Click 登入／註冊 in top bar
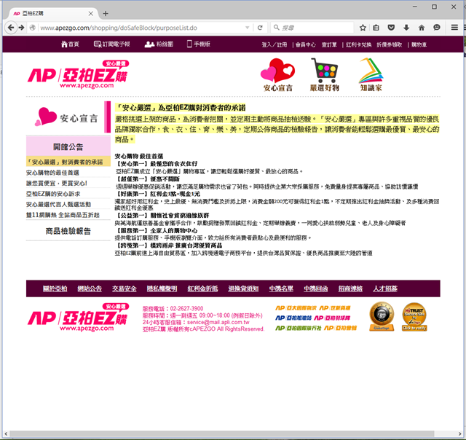Image resolution: width=466 pixels, height=440 pixels. [x=275, y=44]
